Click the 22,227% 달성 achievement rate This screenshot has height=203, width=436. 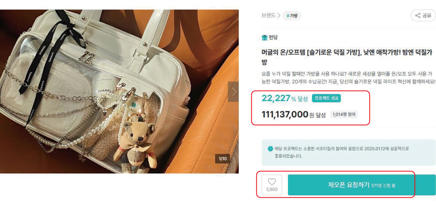[x=284, y=99]
